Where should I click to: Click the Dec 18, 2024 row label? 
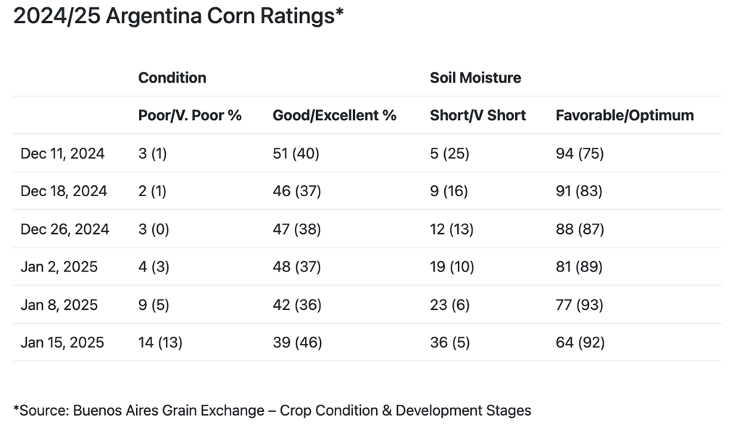click(x=64, y=191)
